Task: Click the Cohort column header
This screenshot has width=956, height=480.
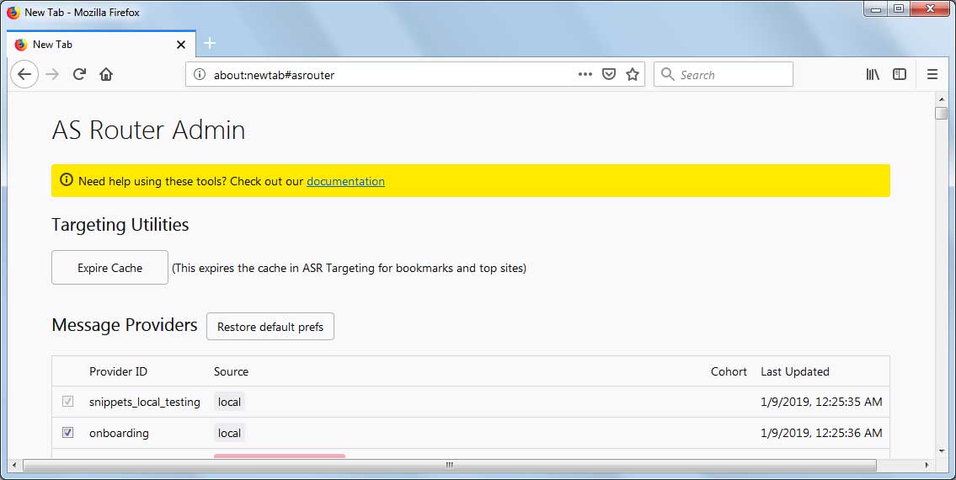Action: pos(729,371)
